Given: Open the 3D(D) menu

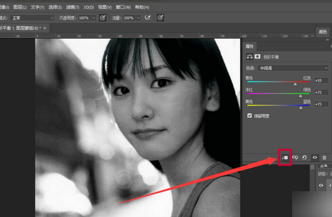Looking at the screenshot, I should pos(88,7).
